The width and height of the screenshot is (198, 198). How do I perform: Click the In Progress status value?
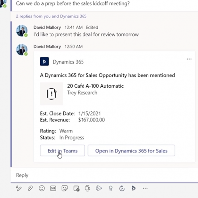[72, 138]
